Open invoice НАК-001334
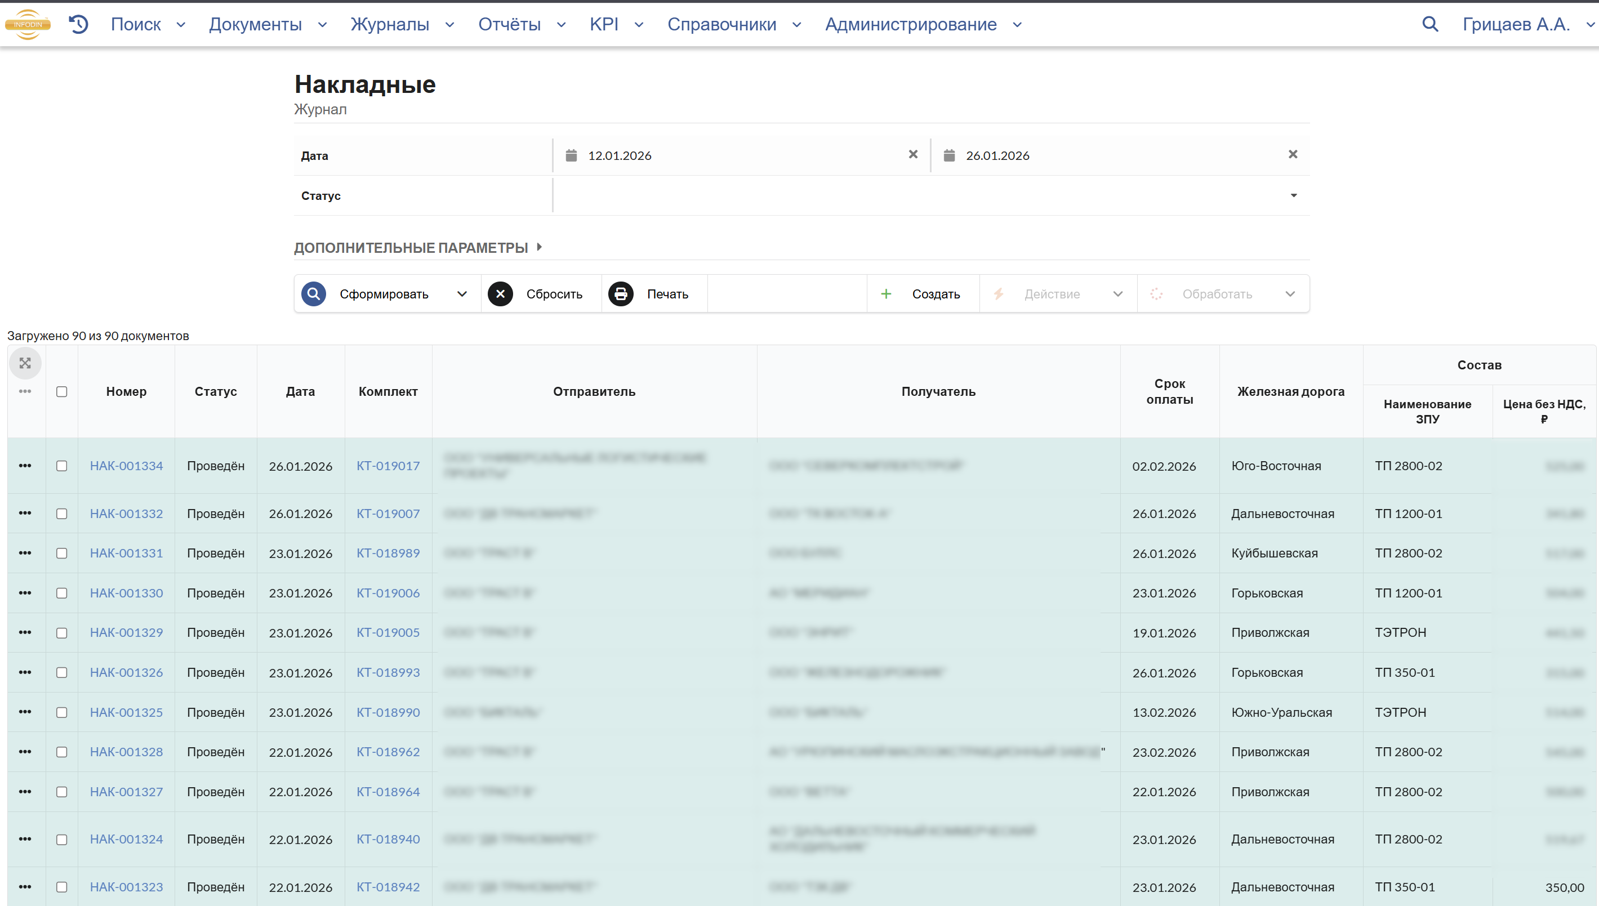Viewport: 1599px width, 906px height. (x=126, y=466)
